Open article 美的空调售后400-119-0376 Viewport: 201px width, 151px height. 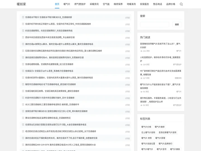[x=60, y=145]
